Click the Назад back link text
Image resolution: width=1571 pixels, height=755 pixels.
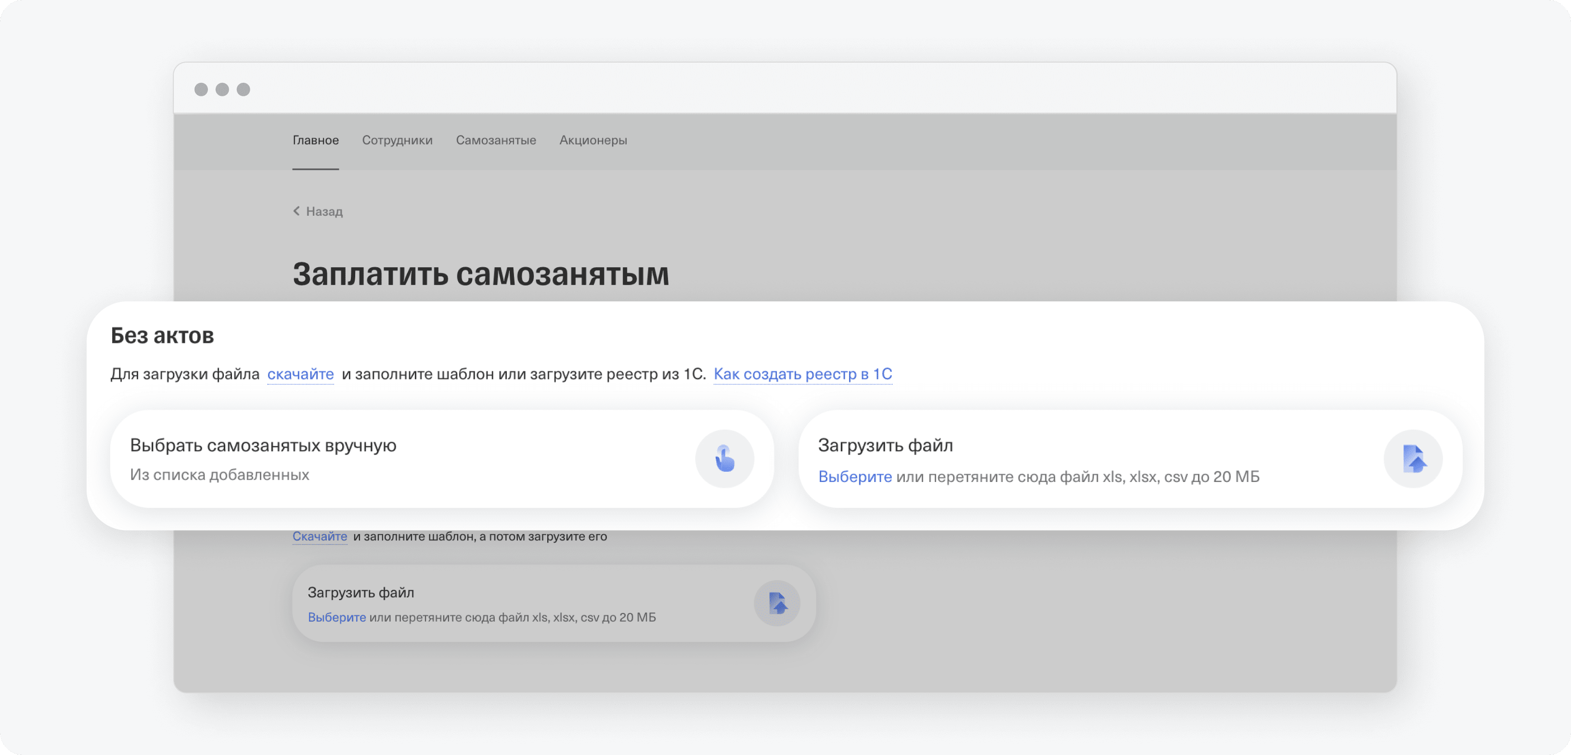pyautogui.click(x=324, y=211)
